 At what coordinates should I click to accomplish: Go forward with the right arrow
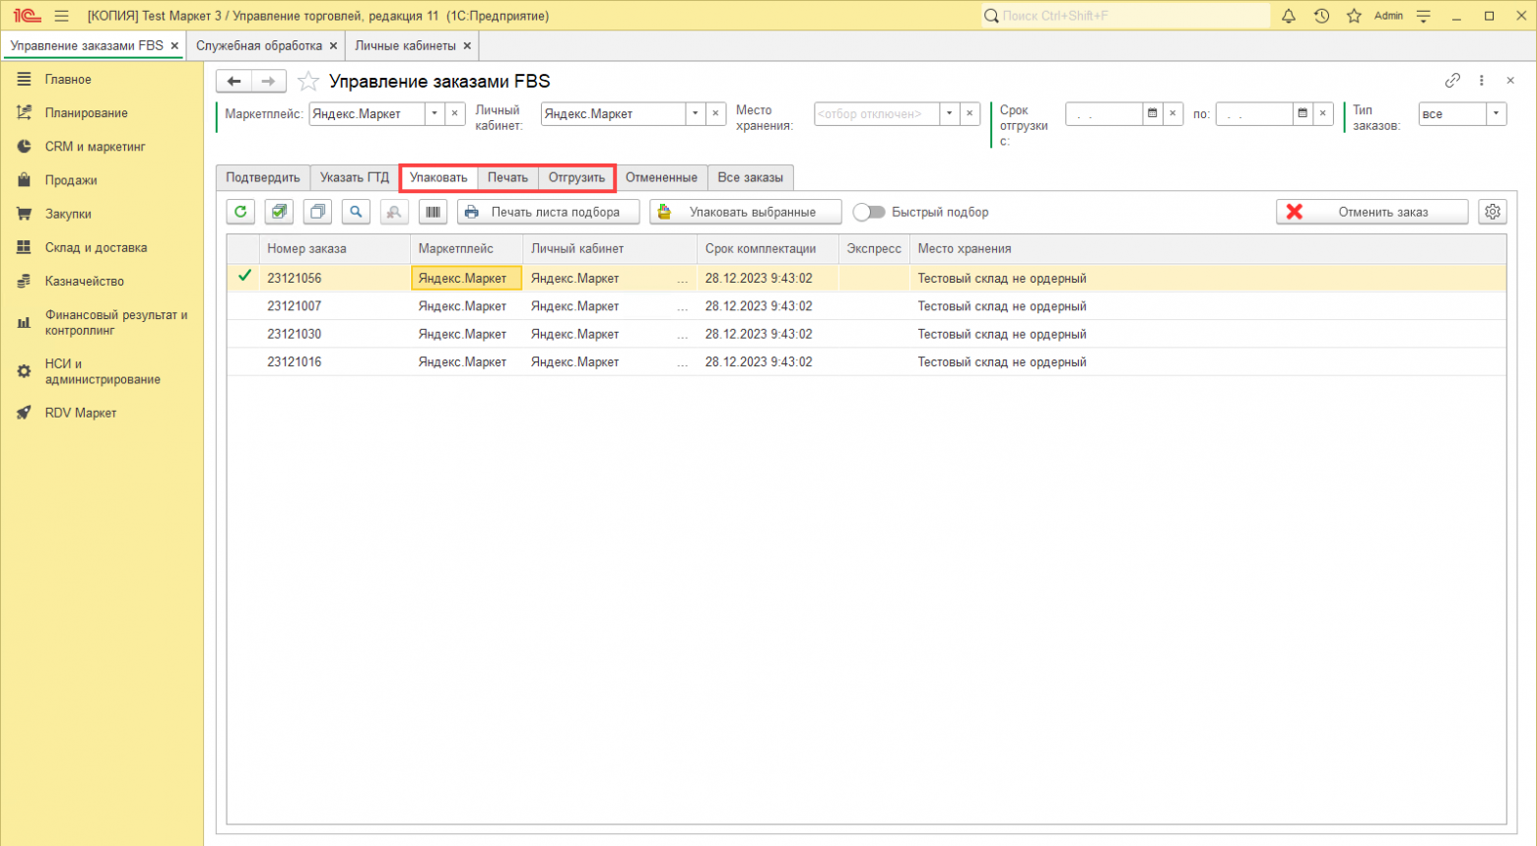268,81
